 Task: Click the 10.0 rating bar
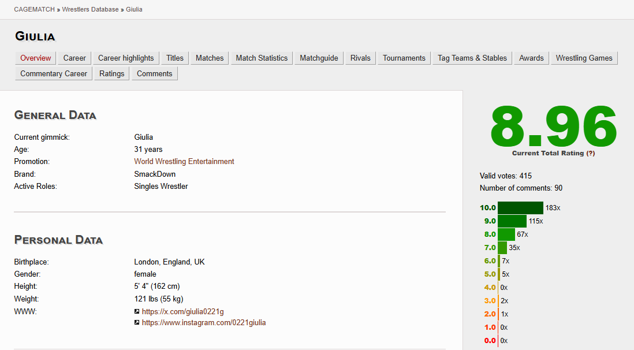[x=520, y=208]
